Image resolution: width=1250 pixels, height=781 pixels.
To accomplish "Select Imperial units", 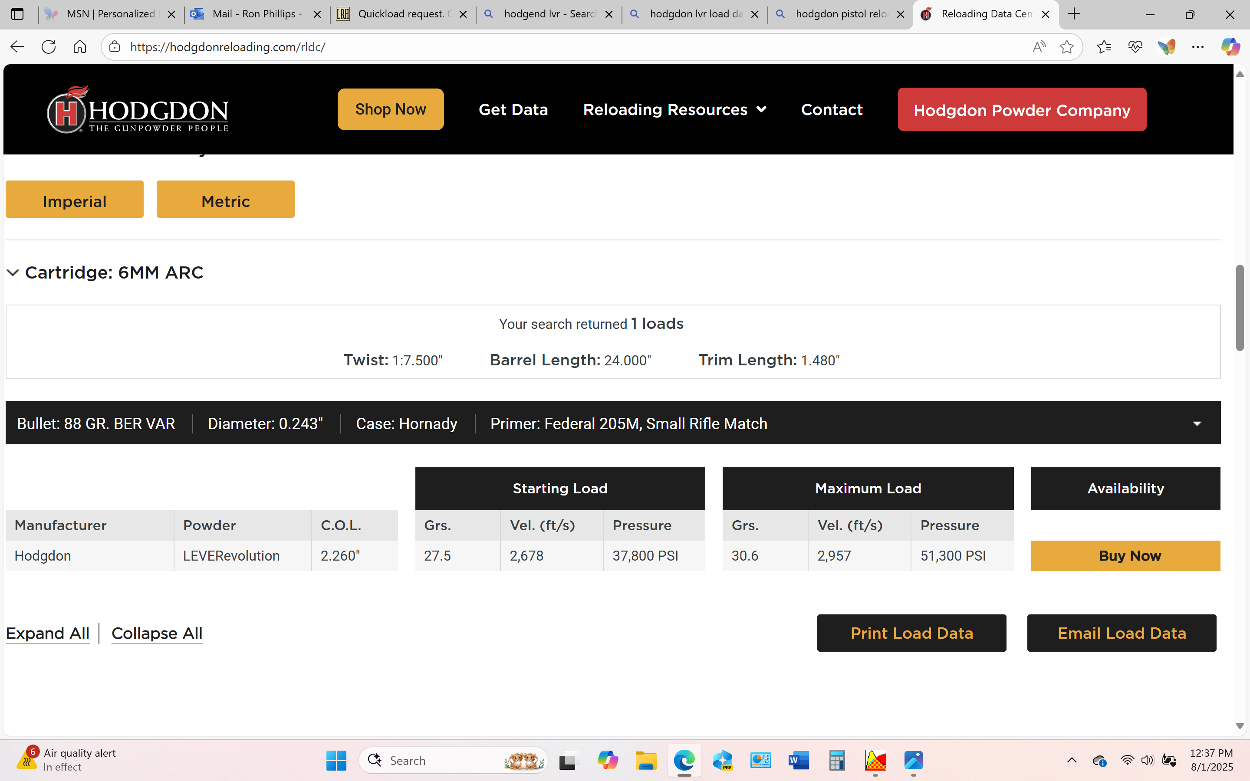I will [x=74, y=200].
